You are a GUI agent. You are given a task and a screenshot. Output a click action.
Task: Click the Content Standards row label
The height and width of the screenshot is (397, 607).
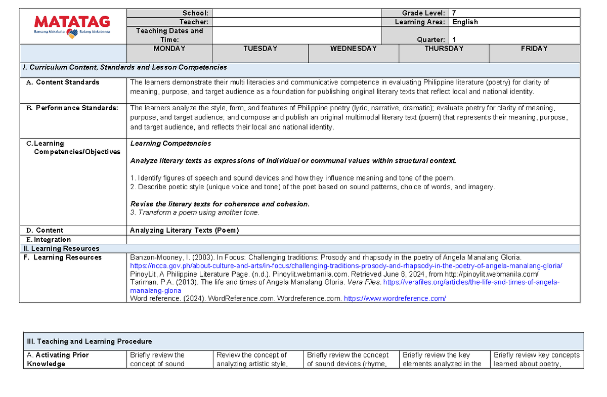[67, 82]
